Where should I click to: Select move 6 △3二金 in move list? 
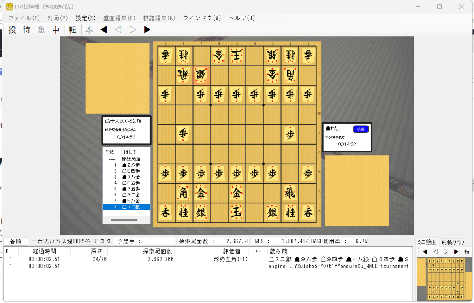coord(126,195)
